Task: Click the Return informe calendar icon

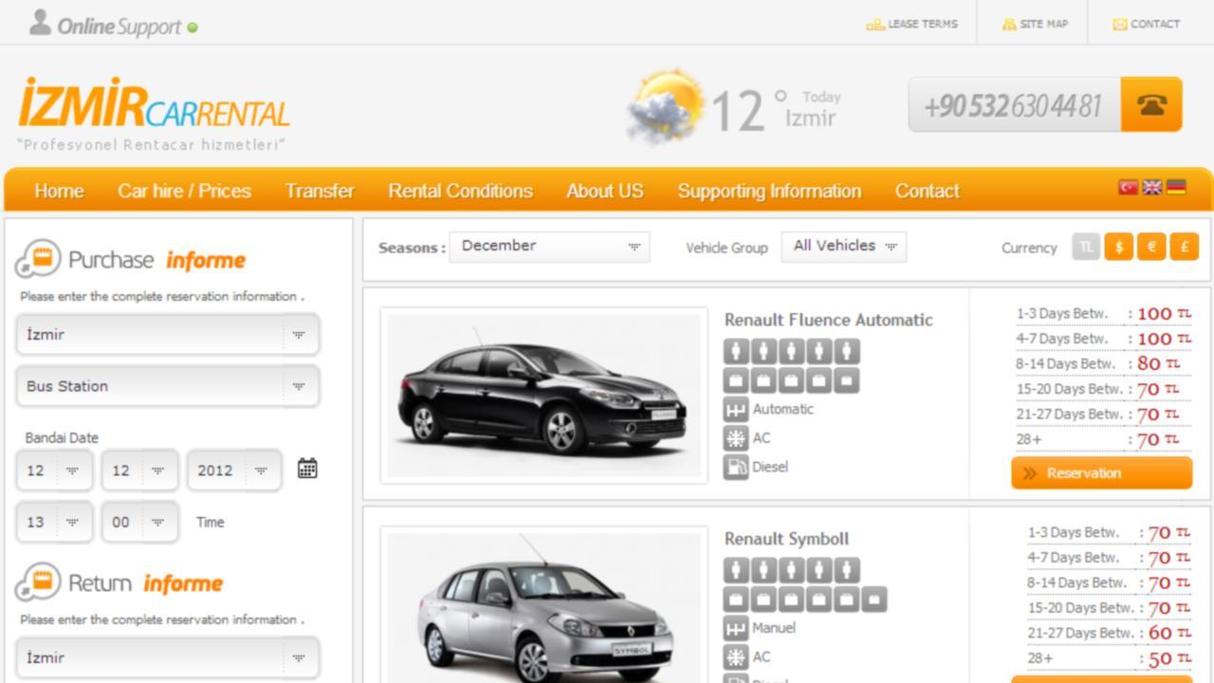Action: (x=38, y=581)
